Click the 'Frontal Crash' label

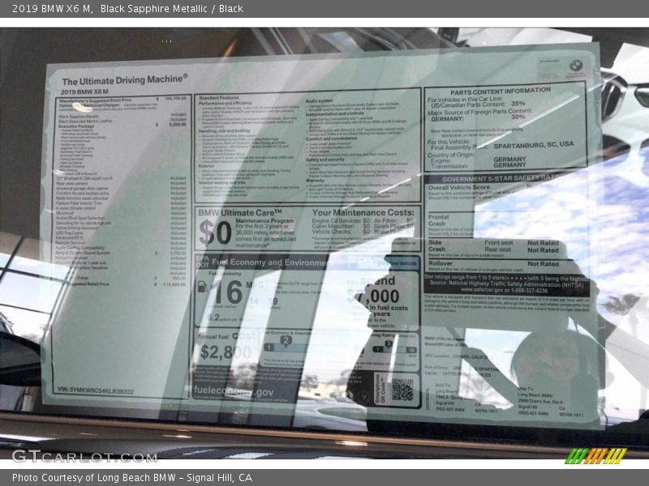(x=438, y=220)
